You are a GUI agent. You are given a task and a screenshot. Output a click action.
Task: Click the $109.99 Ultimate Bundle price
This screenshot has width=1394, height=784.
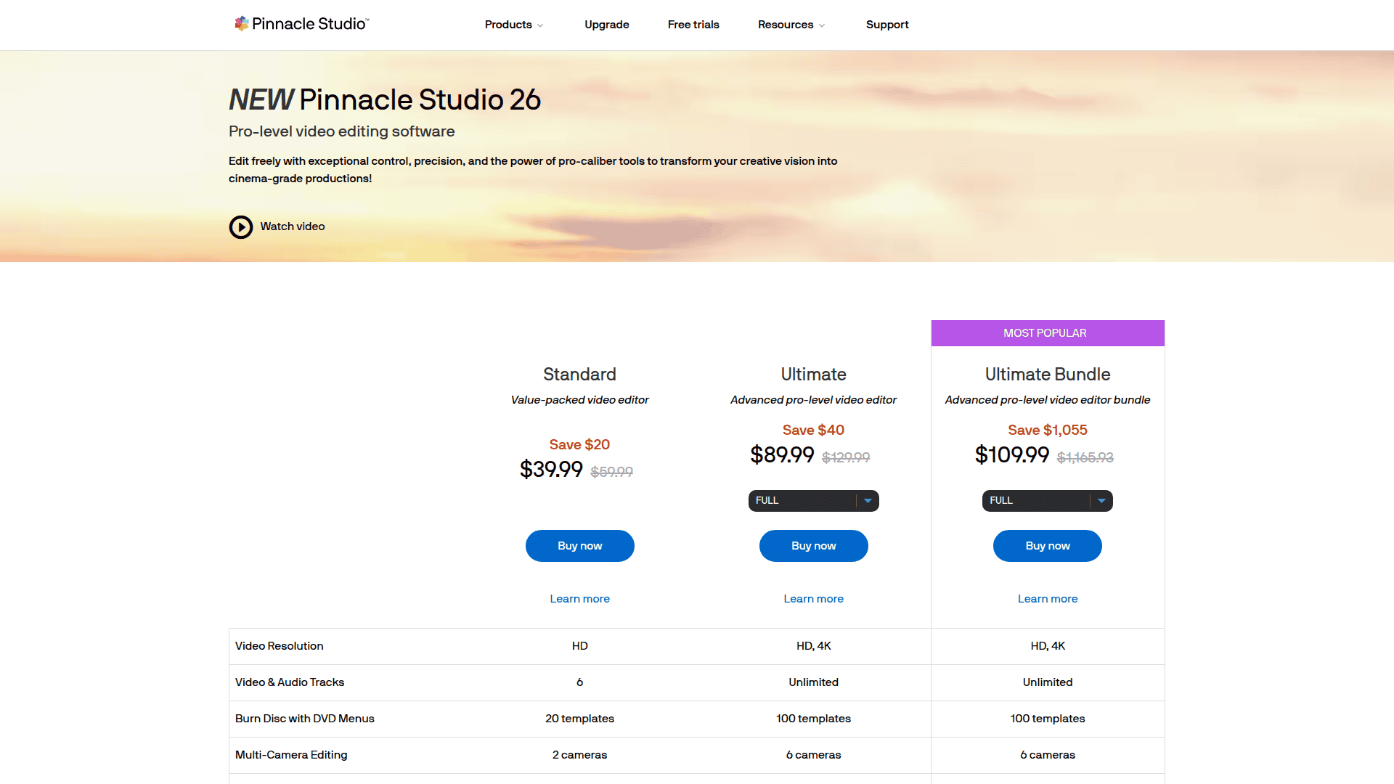click(x=1012, y=455)
